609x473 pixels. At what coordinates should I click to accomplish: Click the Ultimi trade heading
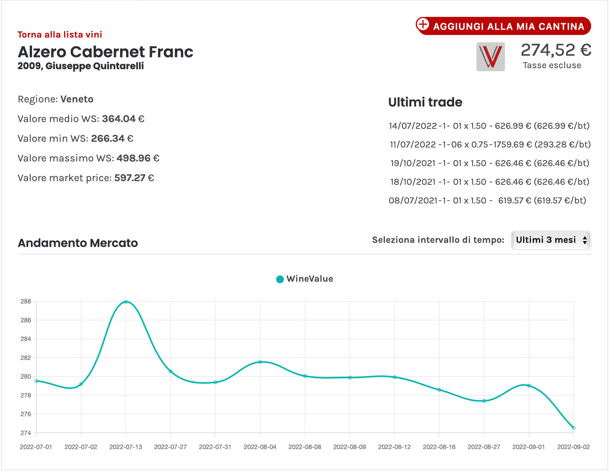425,102
